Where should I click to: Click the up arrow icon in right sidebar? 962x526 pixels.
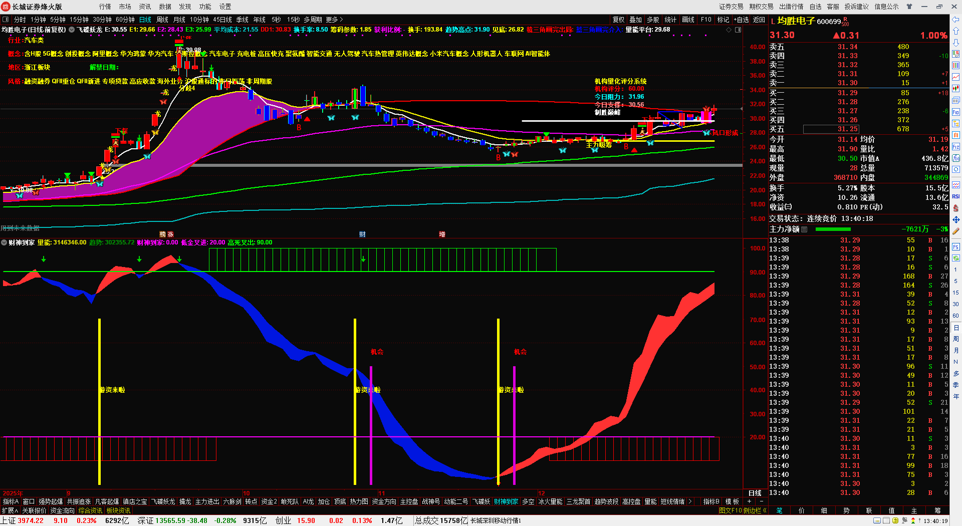(956, 31)
